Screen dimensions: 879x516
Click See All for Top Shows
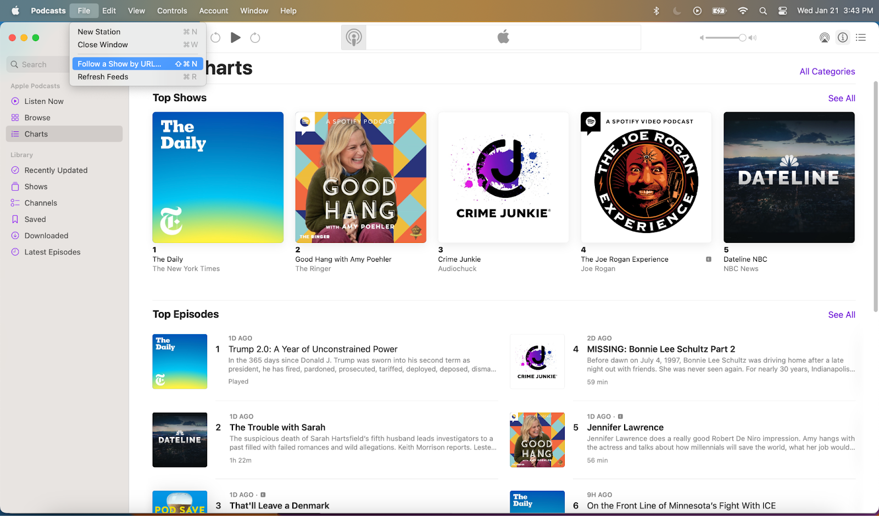click(842, 98)
